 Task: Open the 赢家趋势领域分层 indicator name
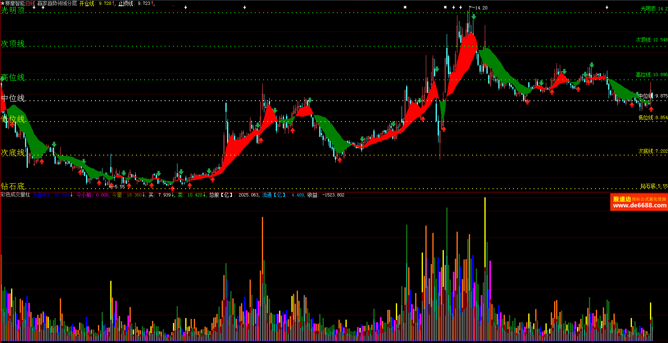click(x=57, y=3)
